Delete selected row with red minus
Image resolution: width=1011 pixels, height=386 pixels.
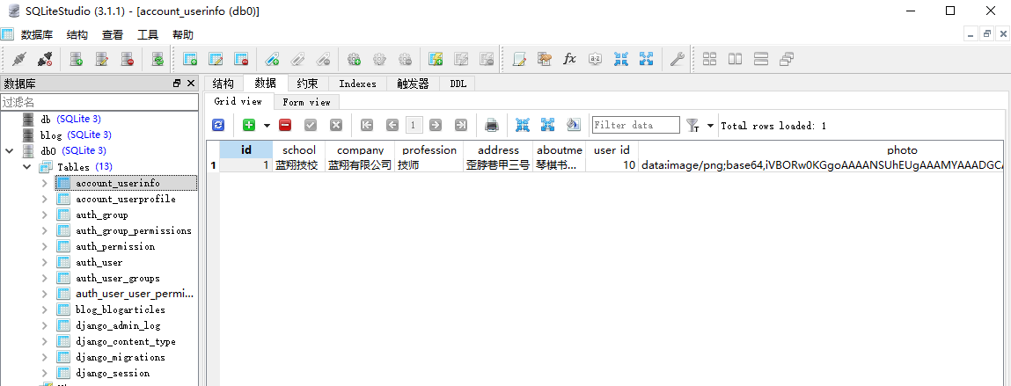pos(285,125)
